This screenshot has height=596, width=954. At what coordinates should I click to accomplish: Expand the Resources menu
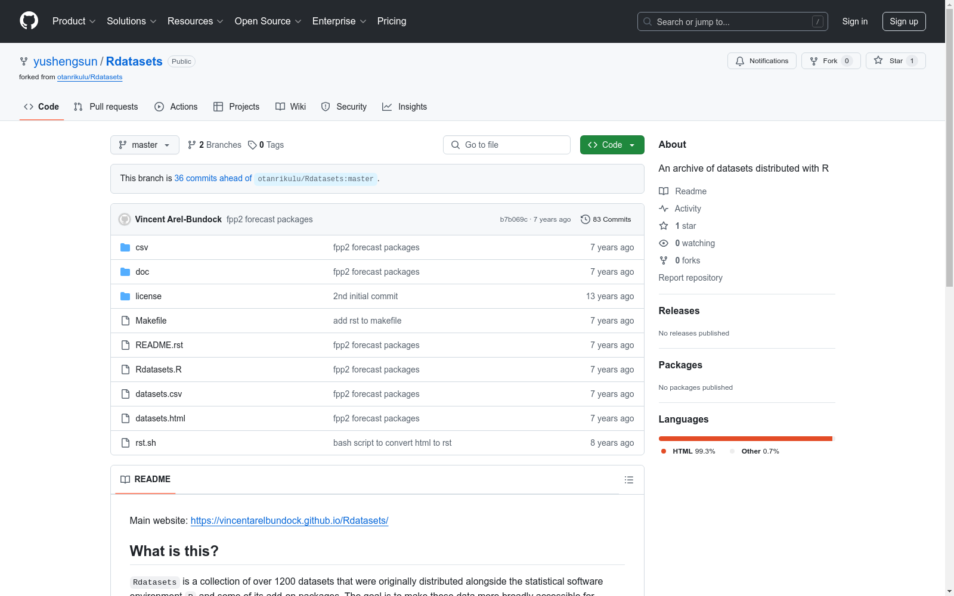pyautogui.click(x=196, y=21)
